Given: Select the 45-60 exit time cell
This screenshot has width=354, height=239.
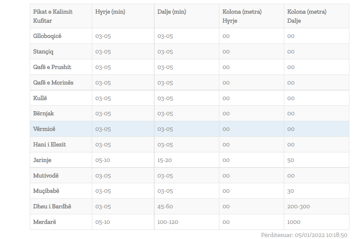Looking at the screenshot, I should click(165, 206).
